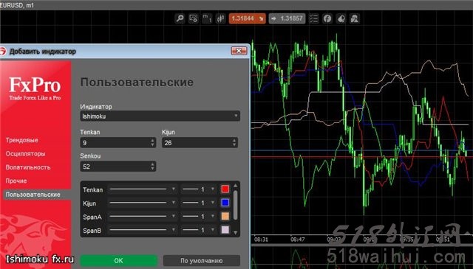Open the Kijun line thickness dropdown
Viewport: 473px width, 269px height.
[199, 203]
